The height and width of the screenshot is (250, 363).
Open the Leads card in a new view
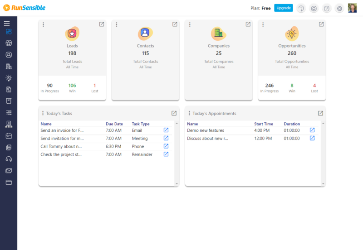[x=101, y=24]
